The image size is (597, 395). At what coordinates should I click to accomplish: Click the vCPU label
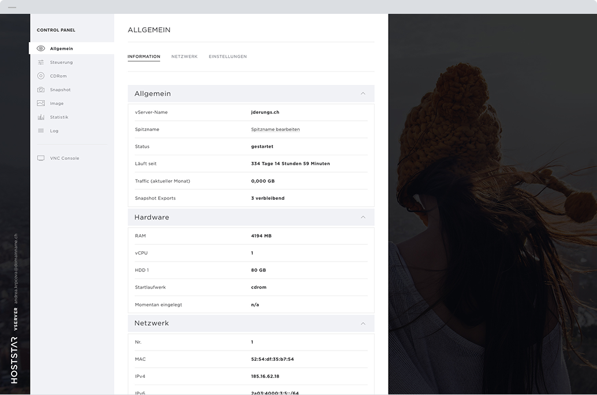point(141,253)
